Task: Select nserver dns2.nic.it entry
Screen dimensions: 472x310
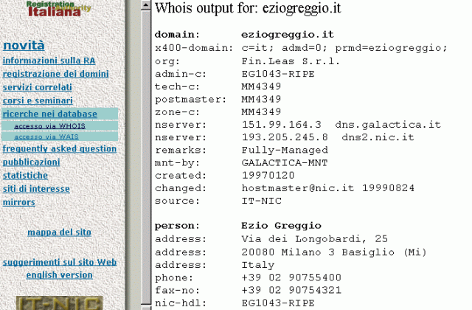Action: 328,137
